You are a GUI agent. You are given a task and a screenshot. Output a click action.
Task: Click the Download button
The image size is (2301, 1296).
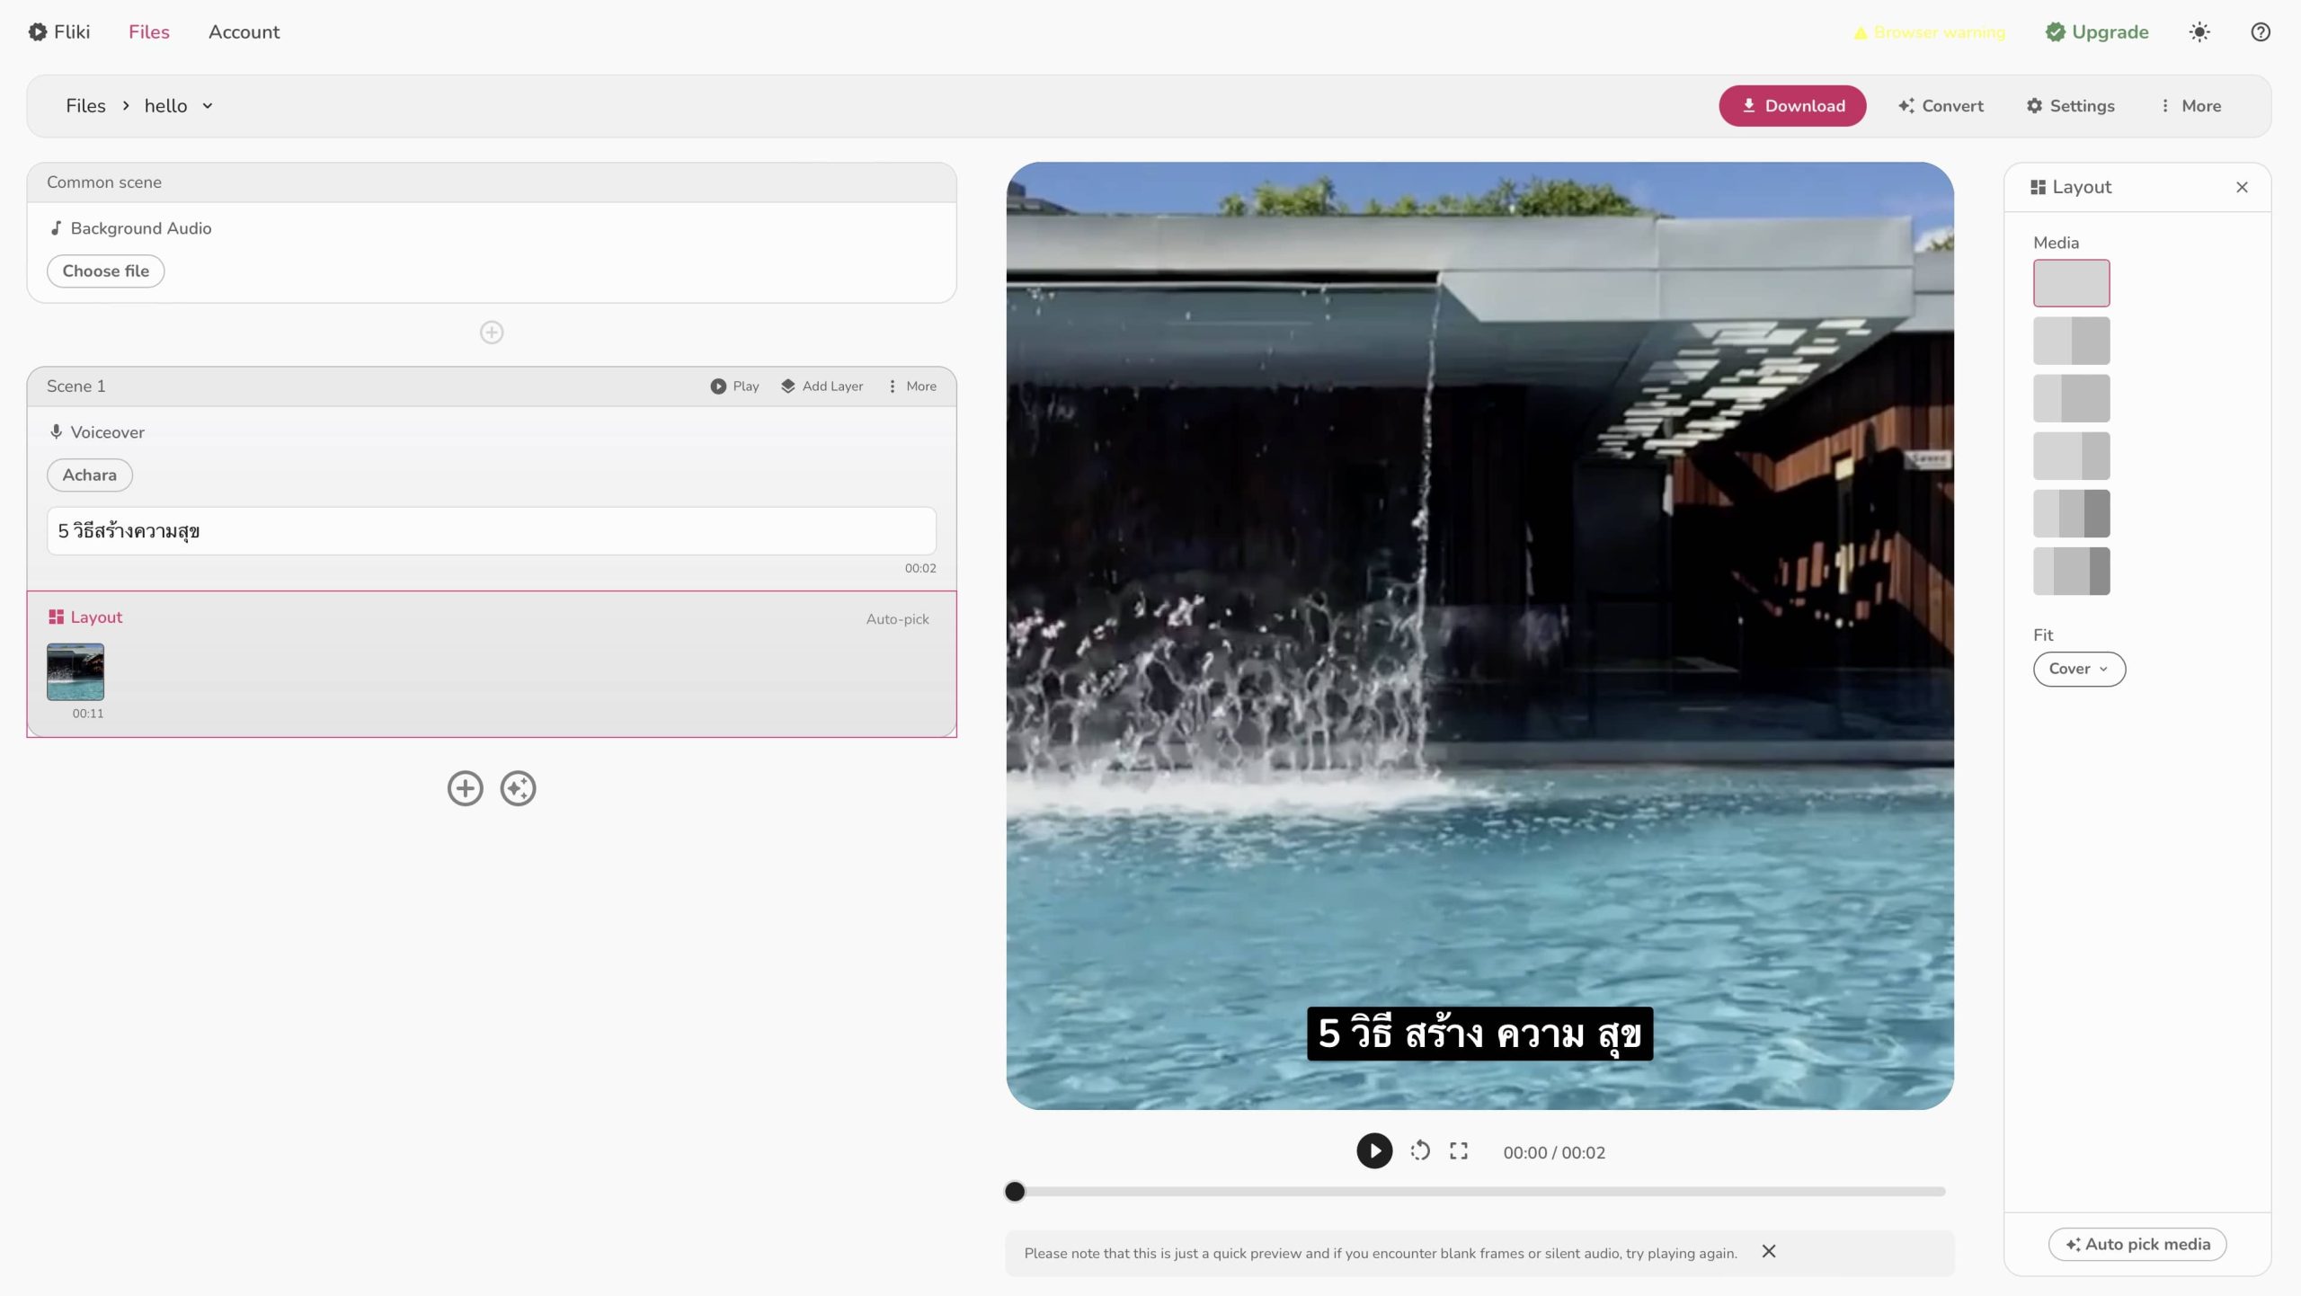pyautogui.click(x=1791, y=106)
